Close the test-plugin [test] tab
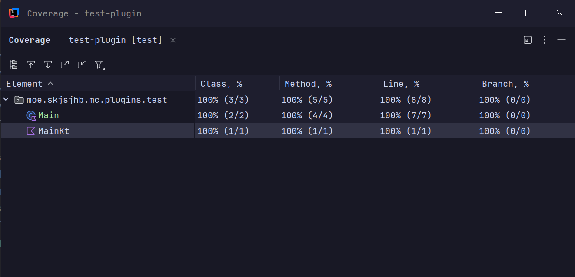The height and width of the screenshot is (277, 575). 173,40
